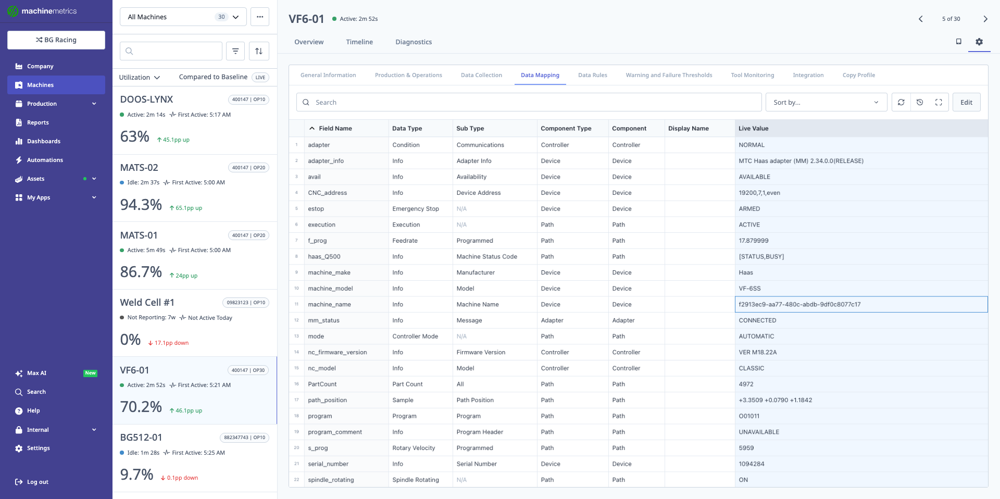Open the history clock icon
Image resolution: width=1000 pixels, height=499 pixels.
point(920,103)
